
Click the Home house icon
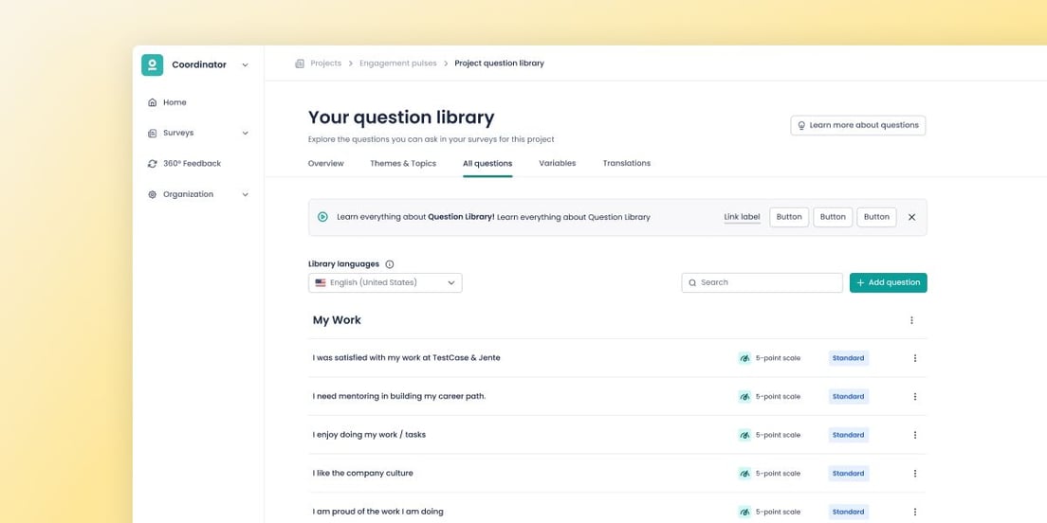[153, 102]
